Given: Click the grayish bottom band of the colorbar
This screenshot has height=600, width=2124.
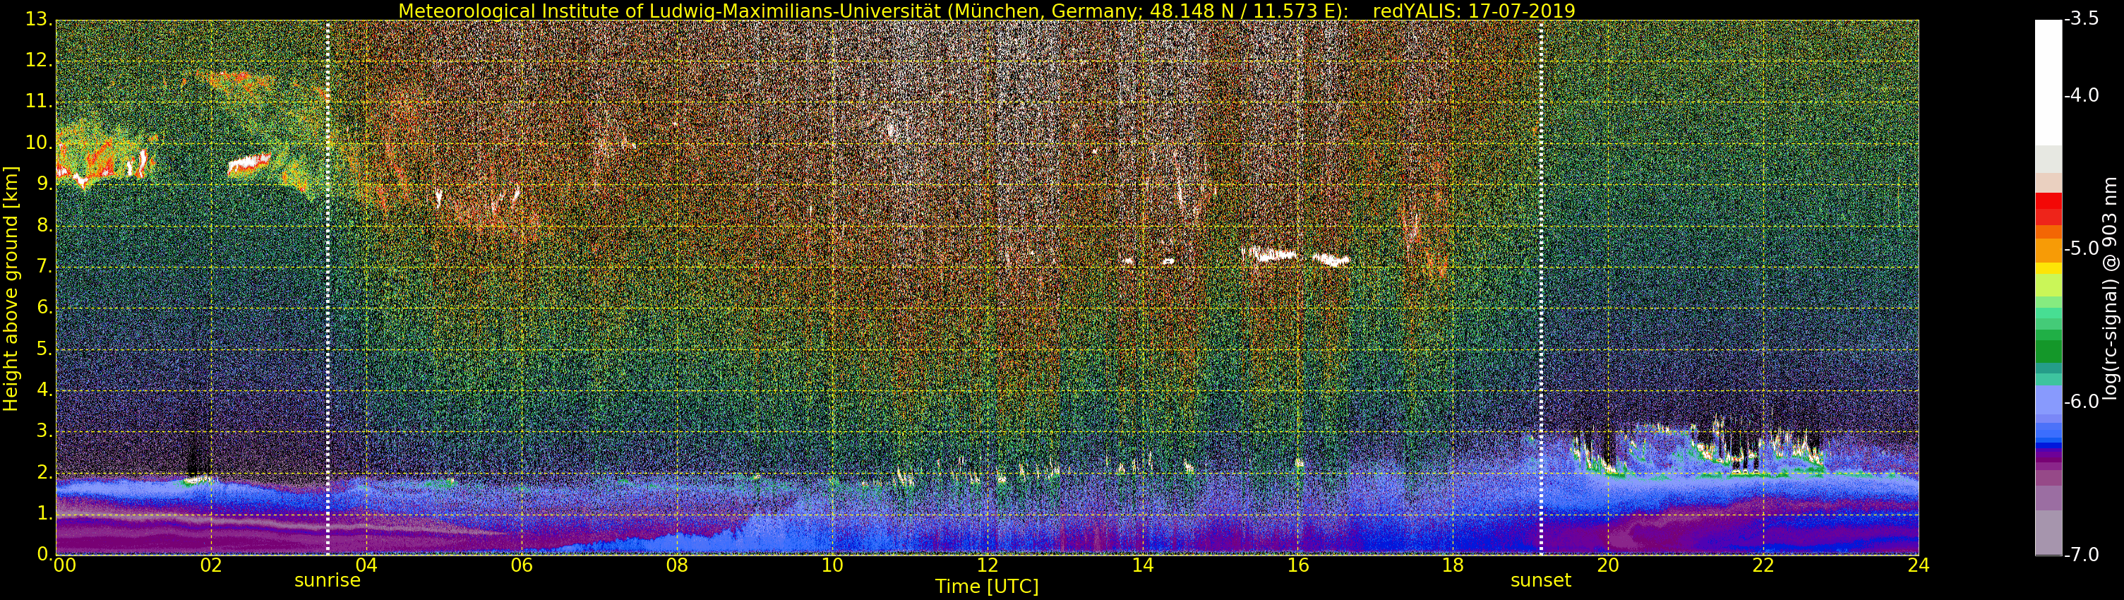Looking at the screenshot, I should (x=2048, y=532).
